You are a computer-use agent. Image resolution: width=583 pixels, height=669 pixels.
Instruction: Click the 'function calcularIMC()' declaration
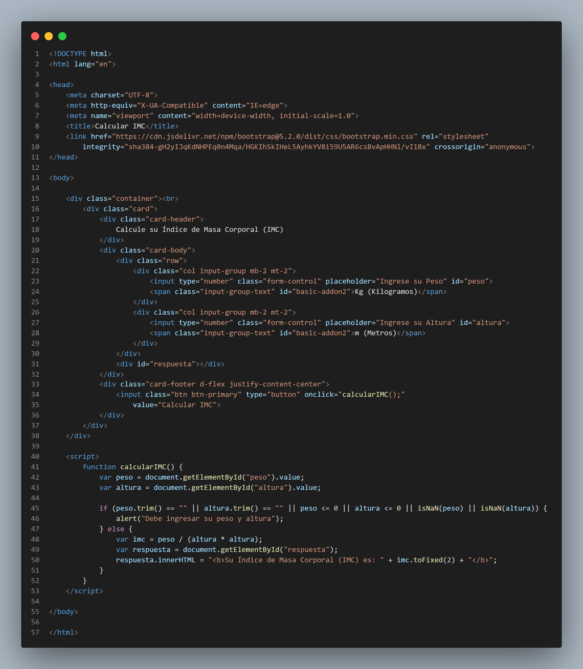click(x=128, y=467)
